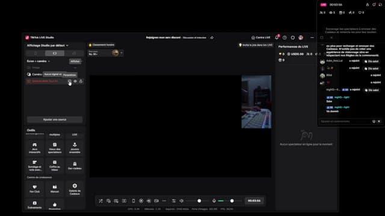Click the likes heart counter in the chat window

361,13
